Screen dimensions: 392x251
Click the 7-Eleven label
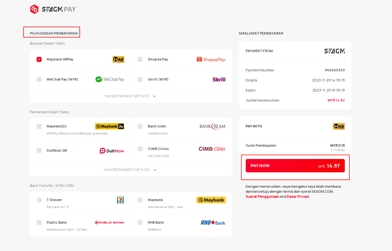pyautogui.click(x=54, y=200)
